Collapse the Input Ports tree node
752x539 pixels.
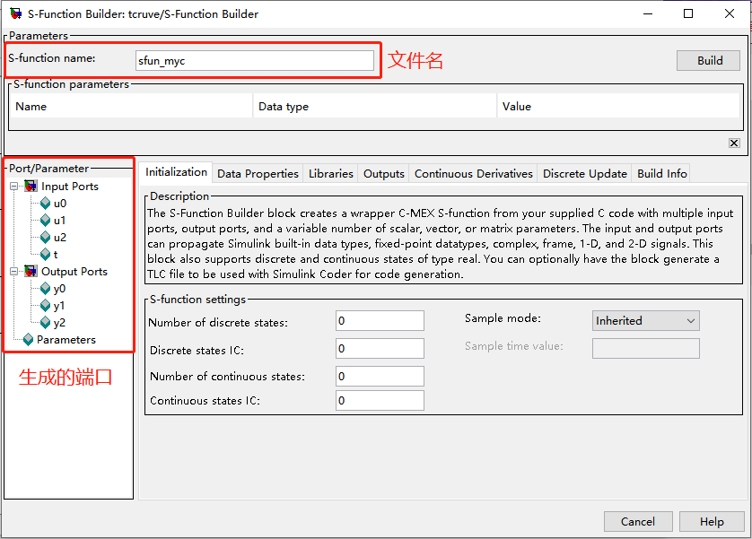click(x=13, y=186)
